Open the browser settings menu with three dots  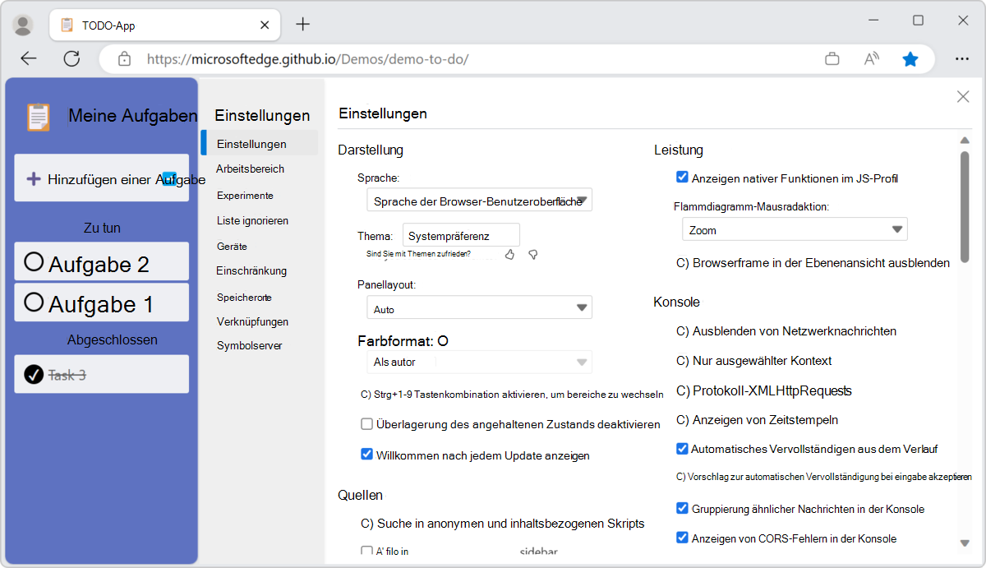coord(962,58)
